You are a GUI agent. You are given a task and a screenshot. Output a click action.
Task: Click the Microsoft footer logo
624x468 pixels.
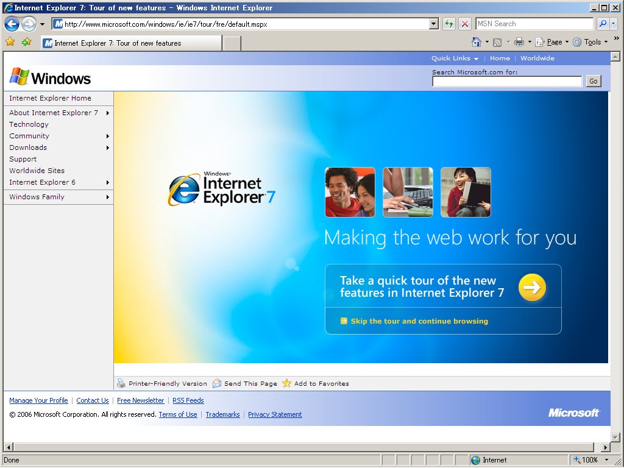click(573, 413)
